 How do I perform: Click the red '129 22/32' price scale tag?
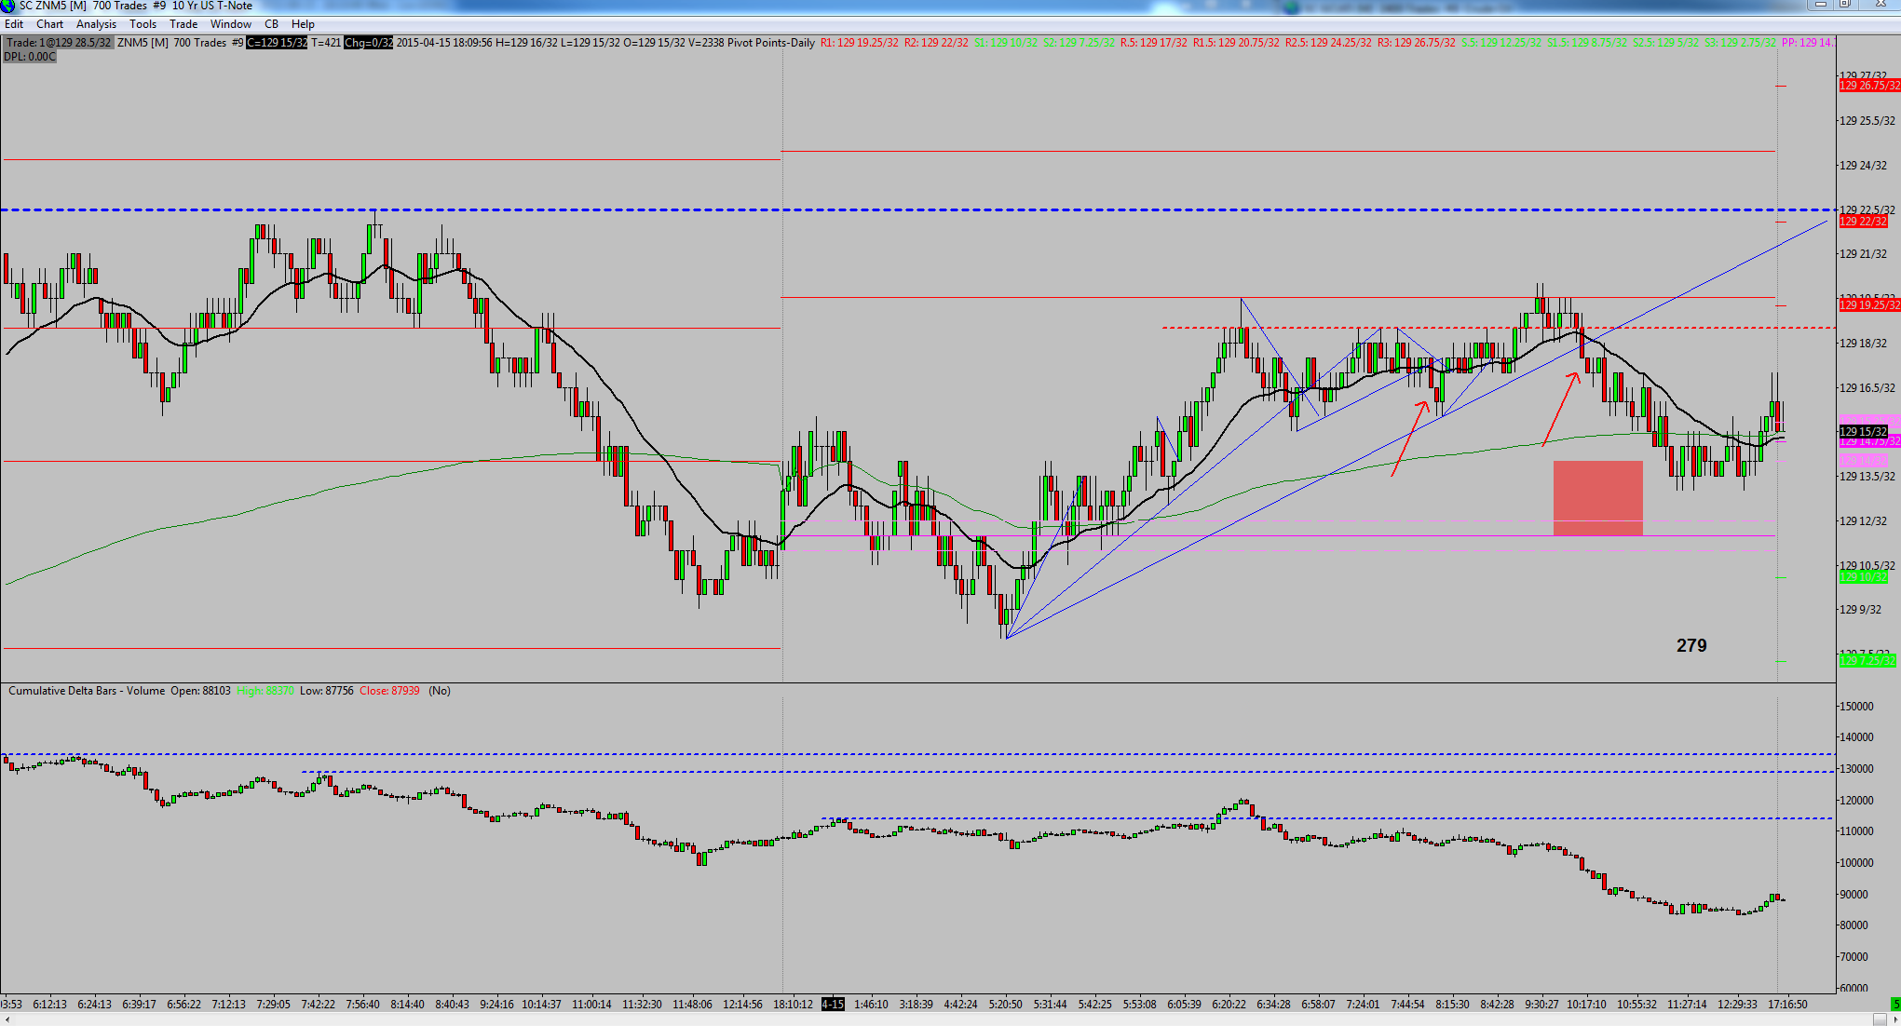point(1863,222)
